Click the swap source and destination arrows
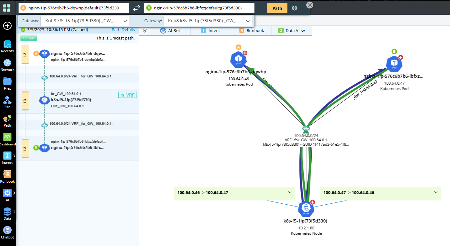This screenshot has height=246, width=450. tap(137, 8)
